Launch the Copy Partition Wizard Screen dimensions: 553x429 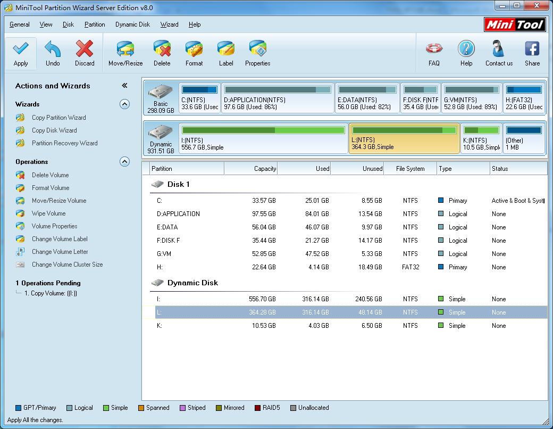click(x=58, y=118)
